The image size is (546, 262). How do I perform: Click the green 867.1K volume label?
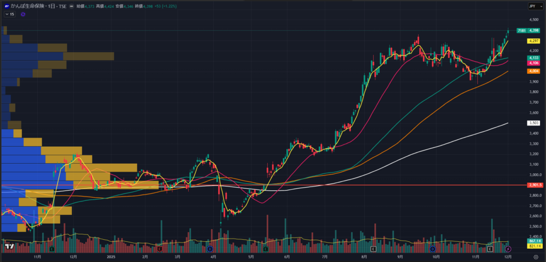[x=533, y=241]
